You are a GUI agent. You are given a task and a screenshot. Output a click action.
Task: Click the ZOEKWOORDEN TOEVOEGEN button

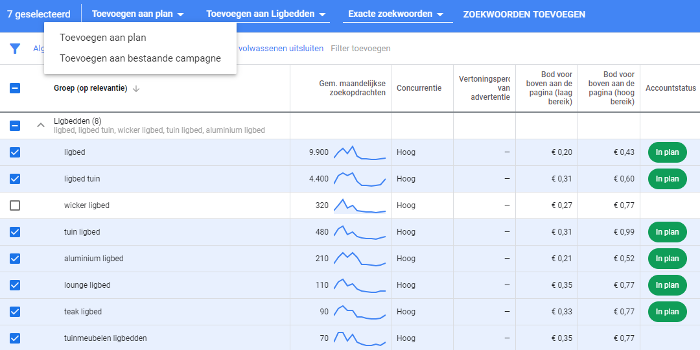(524, 14)
